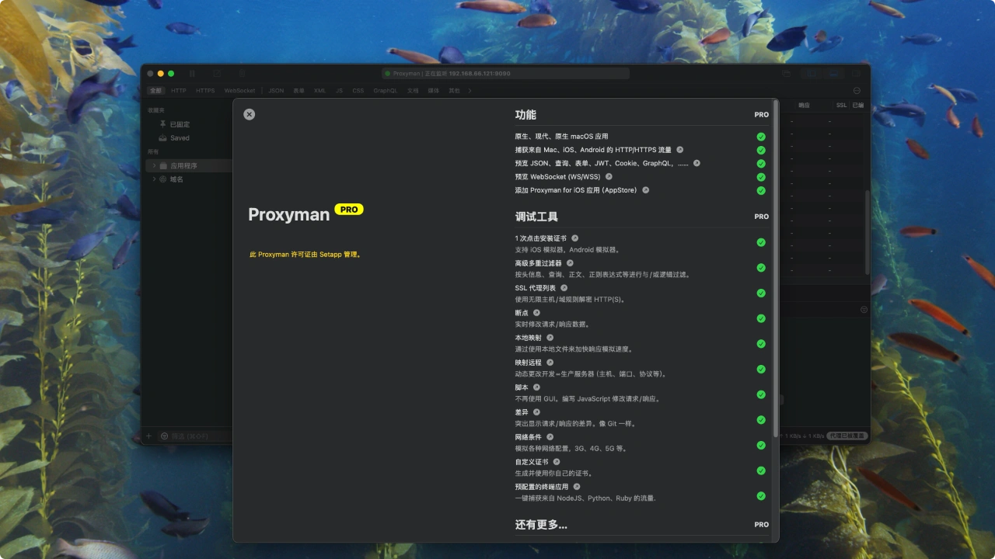Click the Saved tray icon in sidebar
The width and height of the screenshot is (995, 559).
(x=162, y=138)
